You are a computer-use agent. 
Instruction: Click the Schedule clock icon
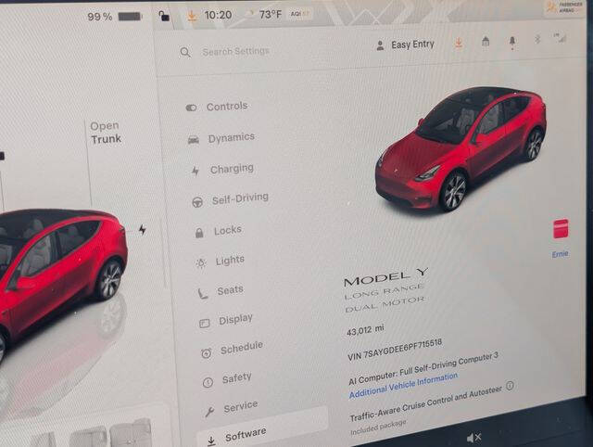click(206, 353)
